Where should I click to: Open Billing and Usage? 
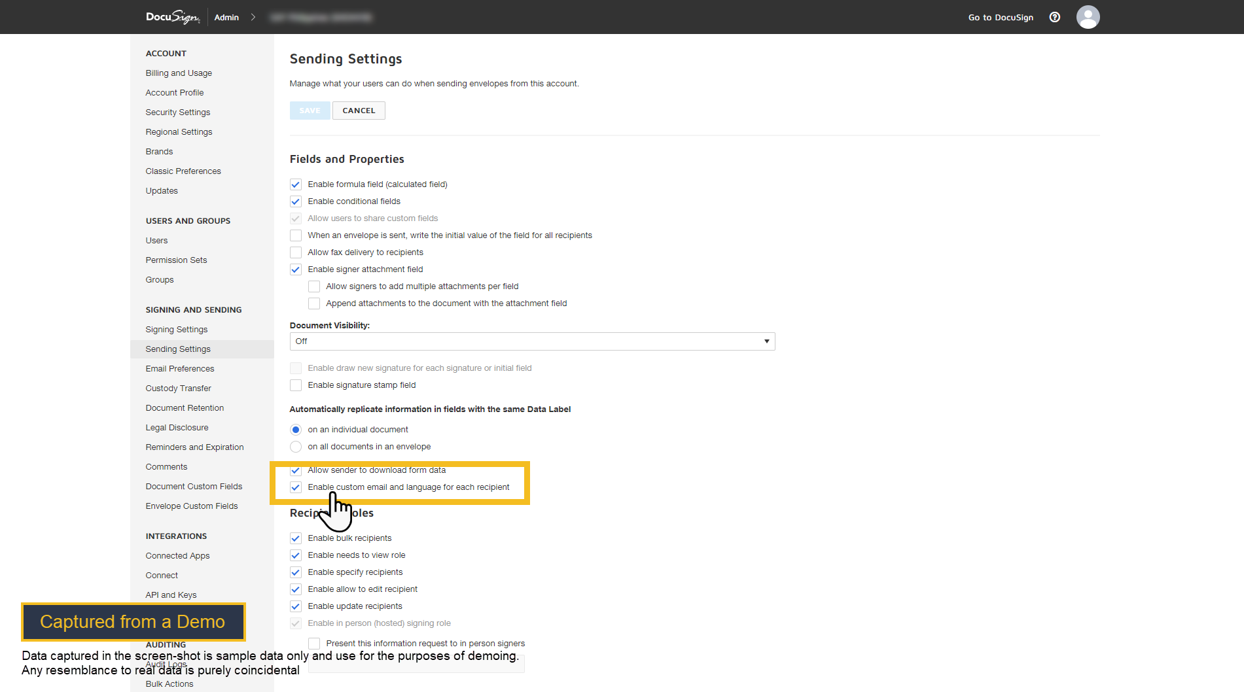click(x=179, y=73)
